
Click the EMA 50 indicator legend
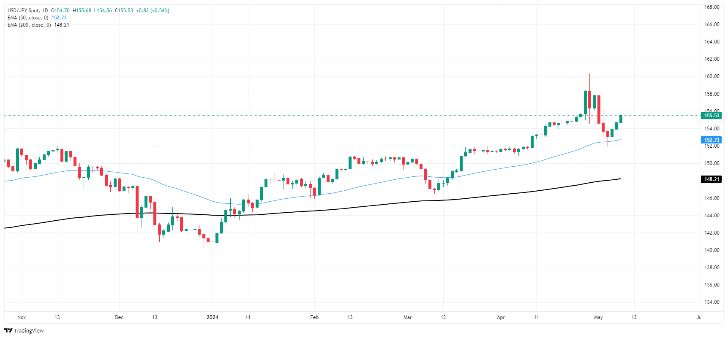click(x=37, y=18)
